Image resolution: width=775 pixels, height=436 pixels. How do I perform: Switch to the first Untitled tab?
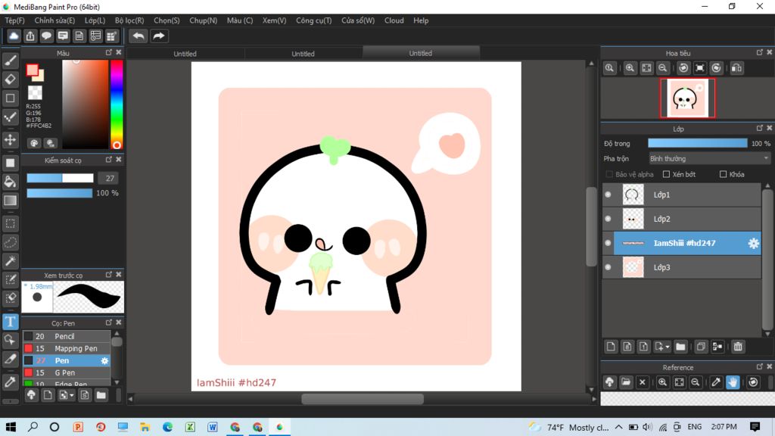(185, 54)
